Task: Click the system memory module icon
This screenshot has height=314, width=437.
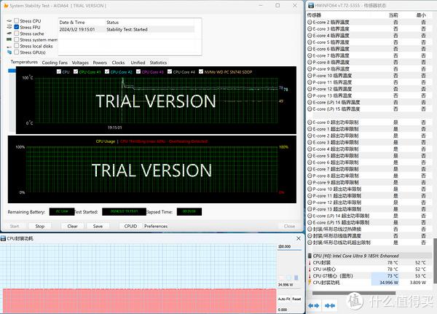Action: coord(9,39)
